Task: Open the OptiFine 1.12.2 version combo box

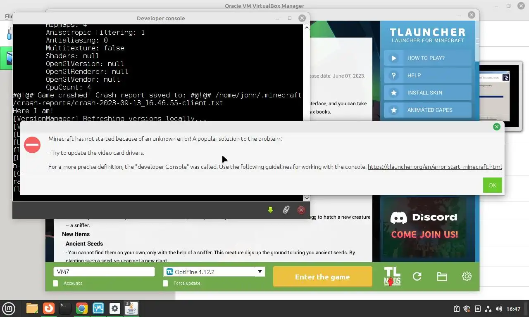Action: point(214,272)
